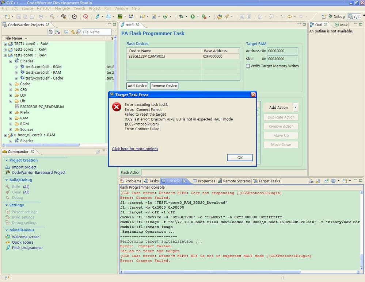Open the Refactor menu
The height and width of the screenshot is (282, 365).
point(44,8)
